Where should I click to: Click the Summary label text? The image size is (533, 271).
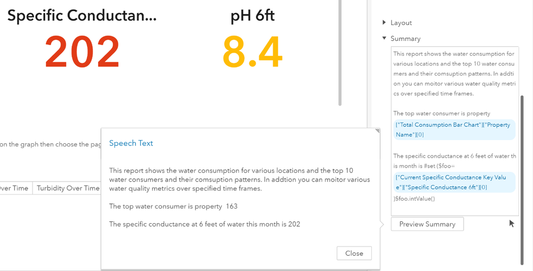point(405,38)
